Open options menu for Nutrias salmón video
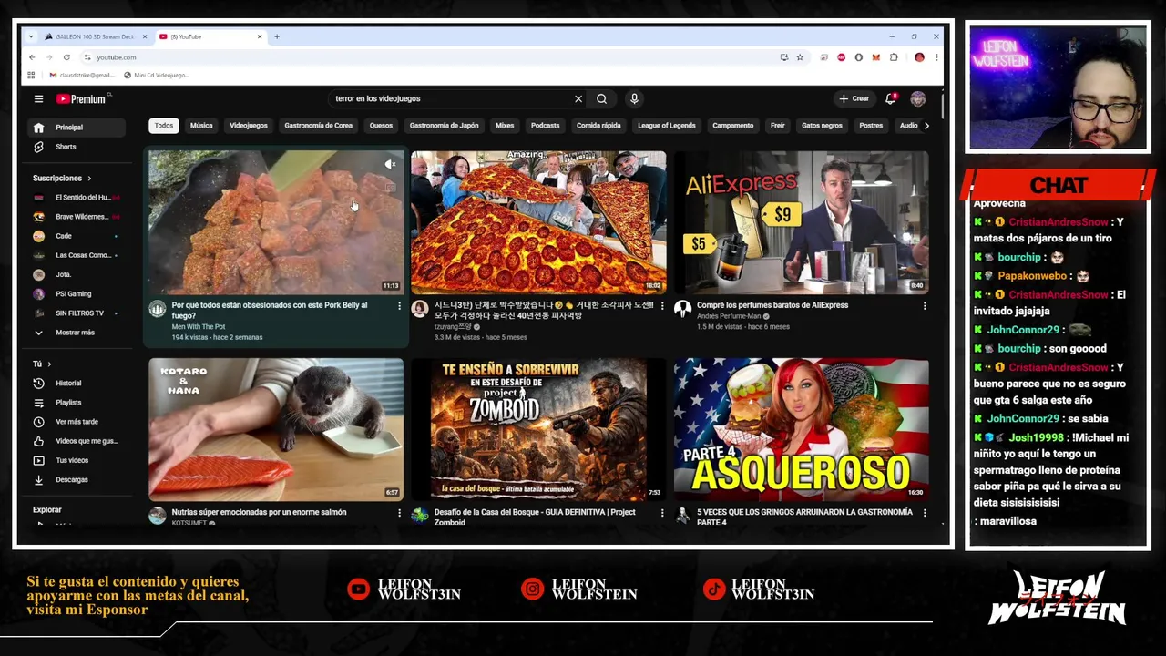 coord(399,513)
